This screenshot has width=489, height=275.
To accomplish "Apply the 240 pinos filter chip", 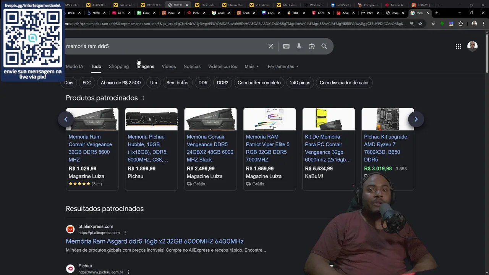I will tap(300, 82).
